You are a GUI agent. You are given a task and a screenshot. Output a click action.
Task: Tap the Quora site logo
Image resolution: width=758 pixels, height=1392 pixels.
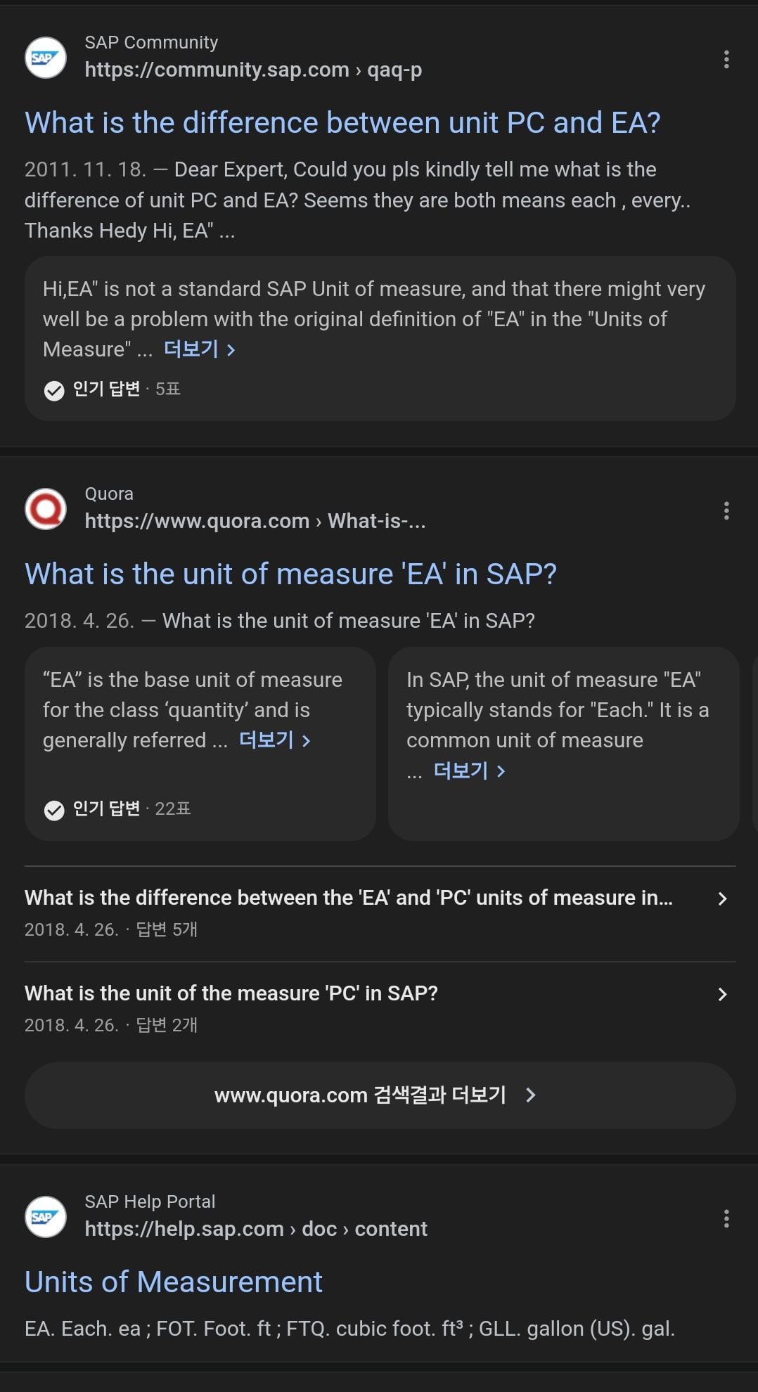coord(46,509)
